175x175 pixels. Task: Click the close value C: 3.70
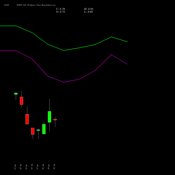[x=61, y=9]
